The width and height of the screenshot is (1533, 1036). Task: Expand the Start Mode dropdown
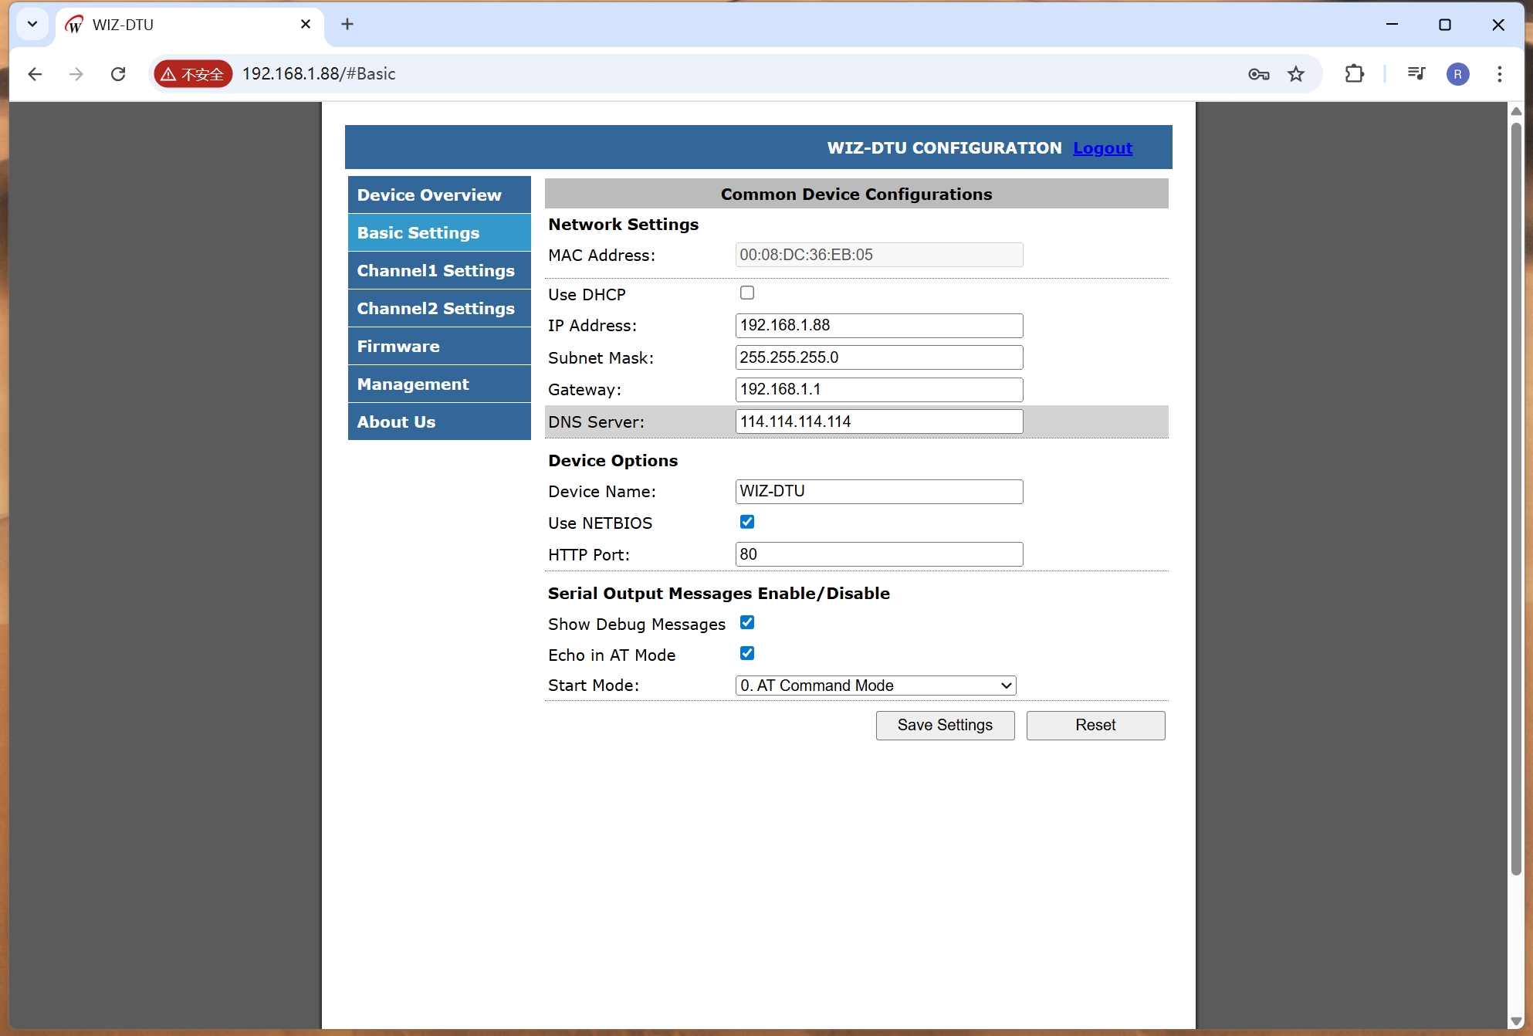[875, 686]
